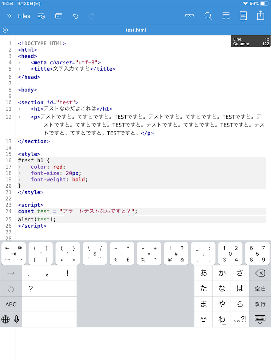Tap the curly braces and angle brackets key
This screenshot has height=362, width=271.
coord(68,253)
